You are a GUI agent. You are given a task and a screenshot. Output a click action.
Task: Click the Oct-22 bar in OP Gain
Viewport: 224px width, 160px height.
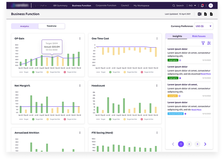52,61
